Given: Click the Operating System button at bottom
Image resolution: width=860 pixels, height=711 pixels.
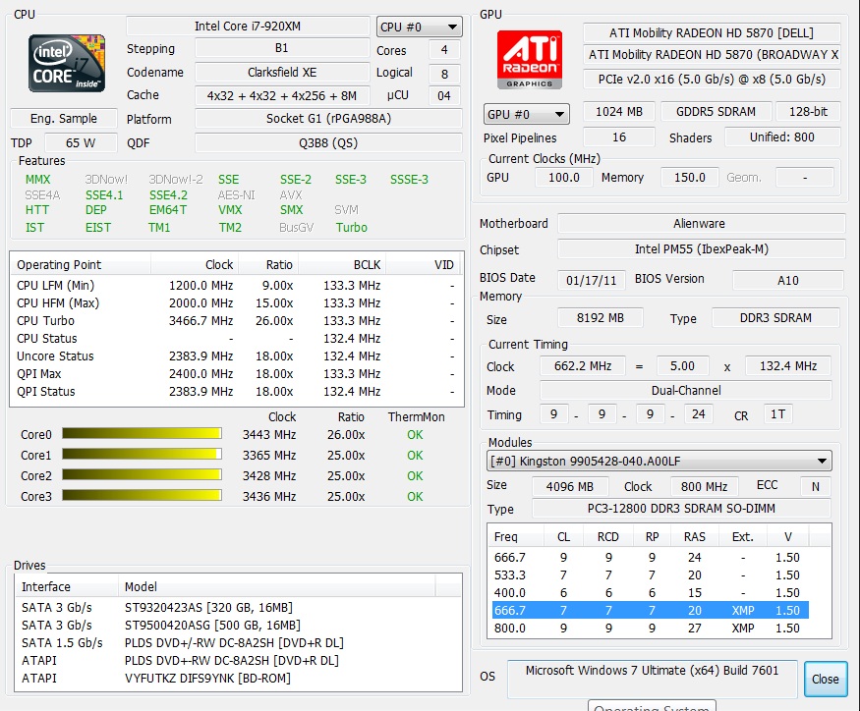Looking at the screenshot, I should click(652, 705).
